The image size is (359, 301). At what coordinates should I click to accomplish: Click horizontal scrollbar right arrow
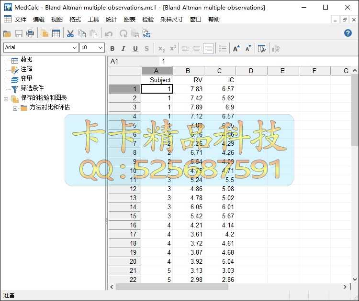(345, 287)
